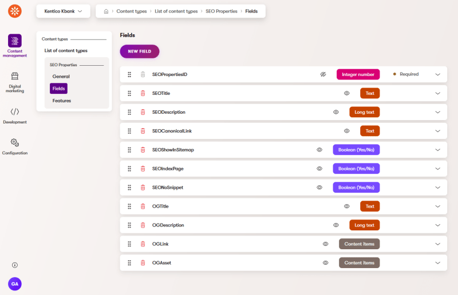Open the Kentico Kbank dropdown
The width and height of the screenshot is (458, 295).
pos(63,11)
